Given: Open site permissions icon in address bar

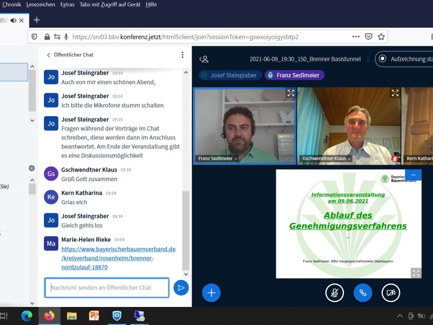Looking at the screenshot, I should coord(57,37).
